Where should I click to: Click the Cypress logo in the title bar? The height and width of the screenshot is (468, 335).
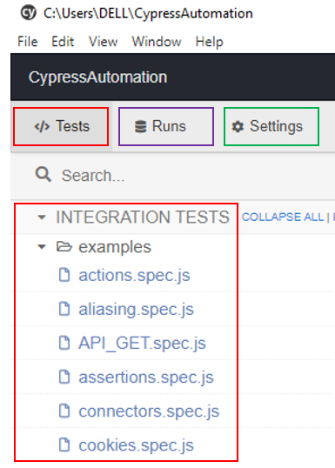(29, 13)
